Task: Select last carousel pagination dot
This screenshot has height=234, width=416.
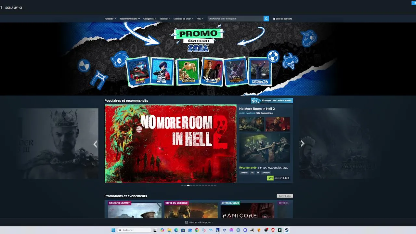Action: [215, 185]
